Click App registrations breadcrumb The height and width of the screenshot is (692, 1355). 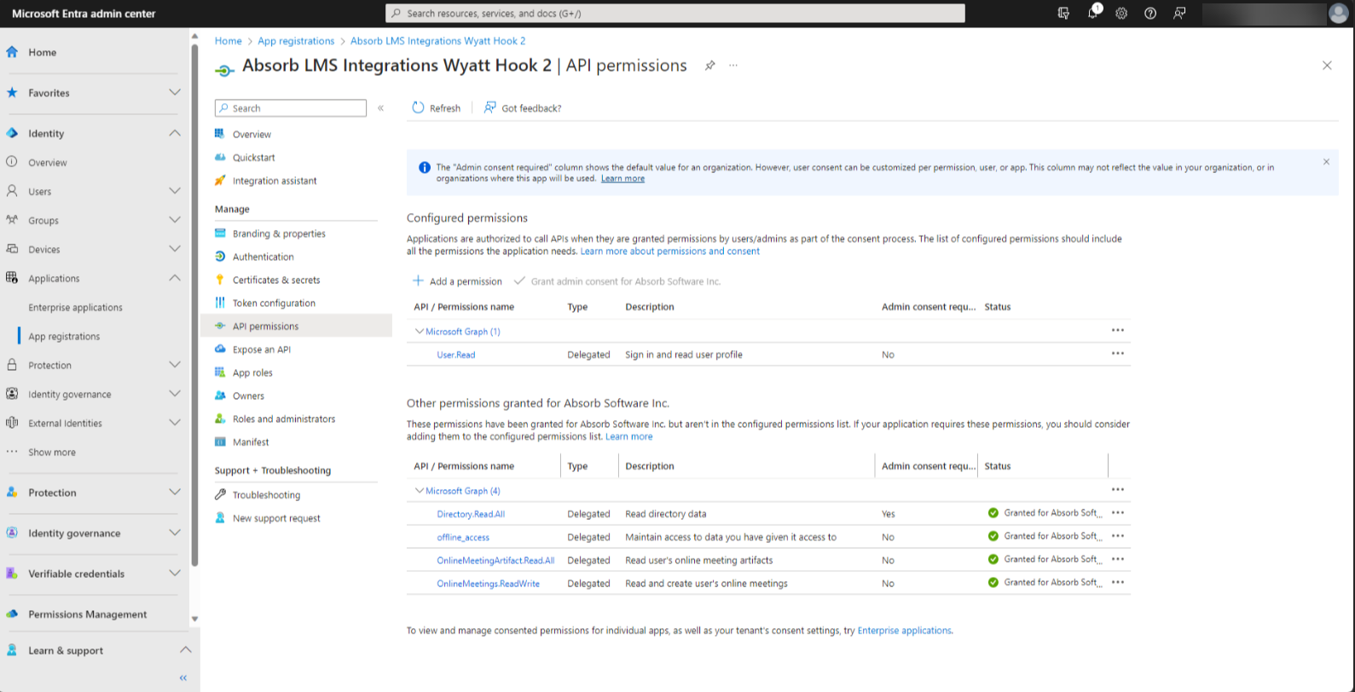pos(296,41)
